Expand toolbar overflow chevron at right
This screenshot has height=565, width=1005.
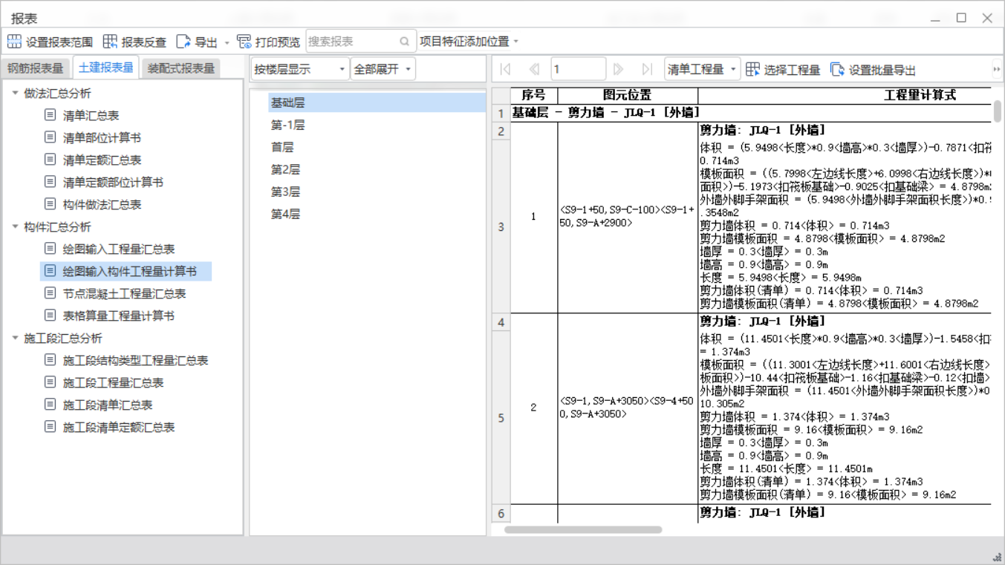click(997, 69)
